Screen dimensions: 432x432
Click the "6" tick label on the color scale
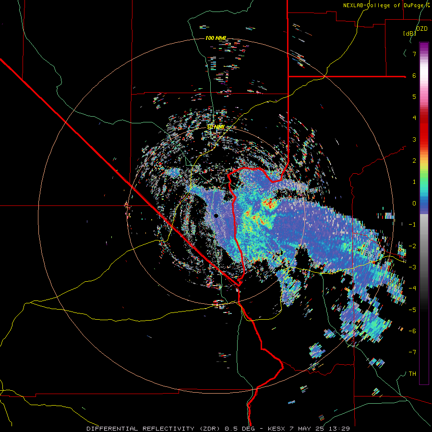(x=414, y=75)
